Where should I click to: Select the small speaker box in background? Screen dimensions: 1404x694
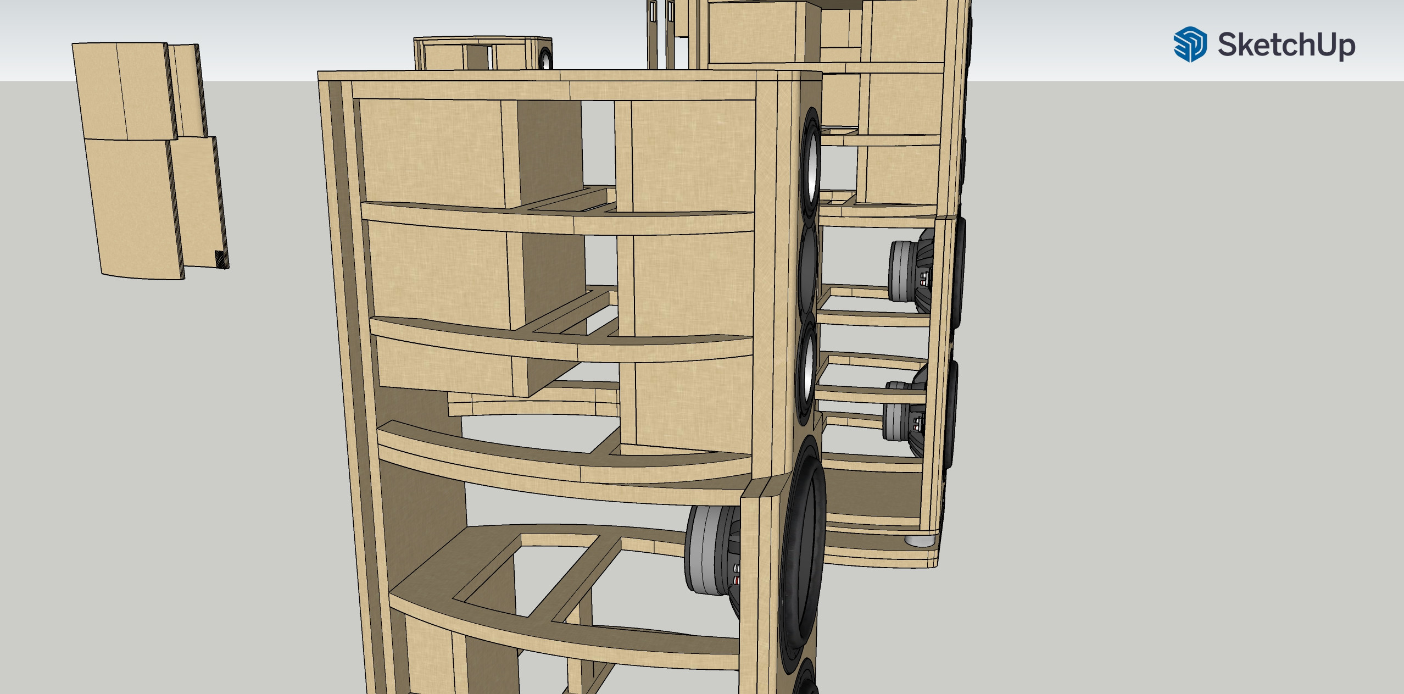click(483, 53)
